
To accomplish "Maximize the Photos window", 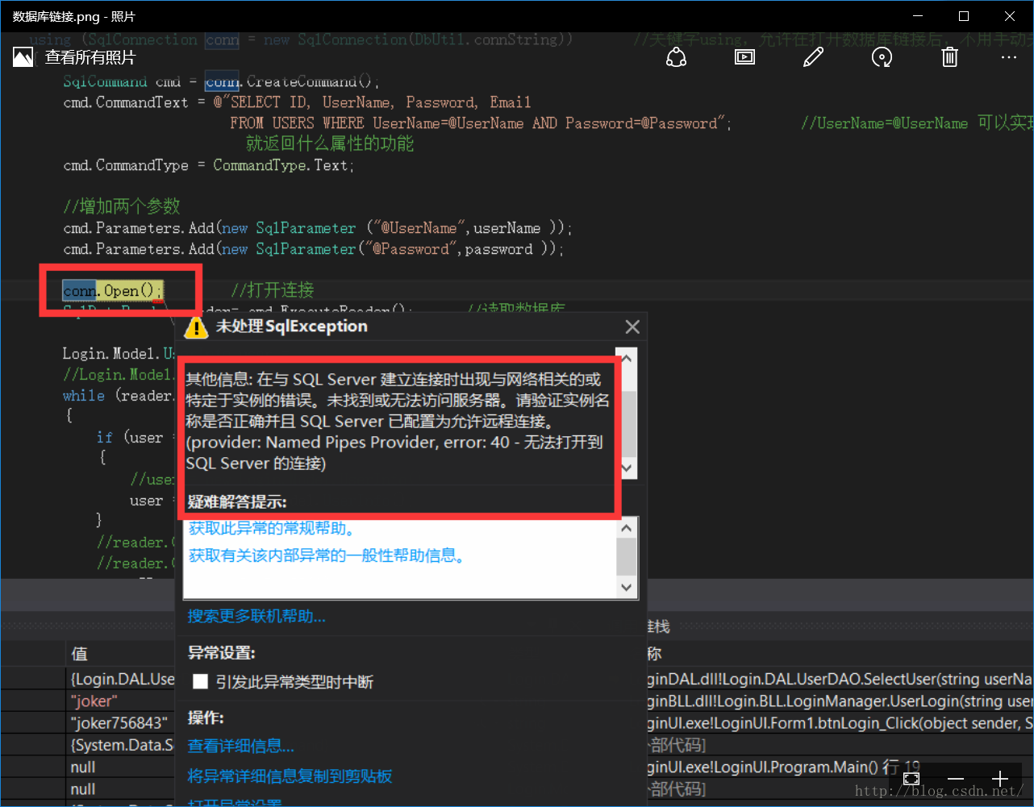I will [964, 16].
